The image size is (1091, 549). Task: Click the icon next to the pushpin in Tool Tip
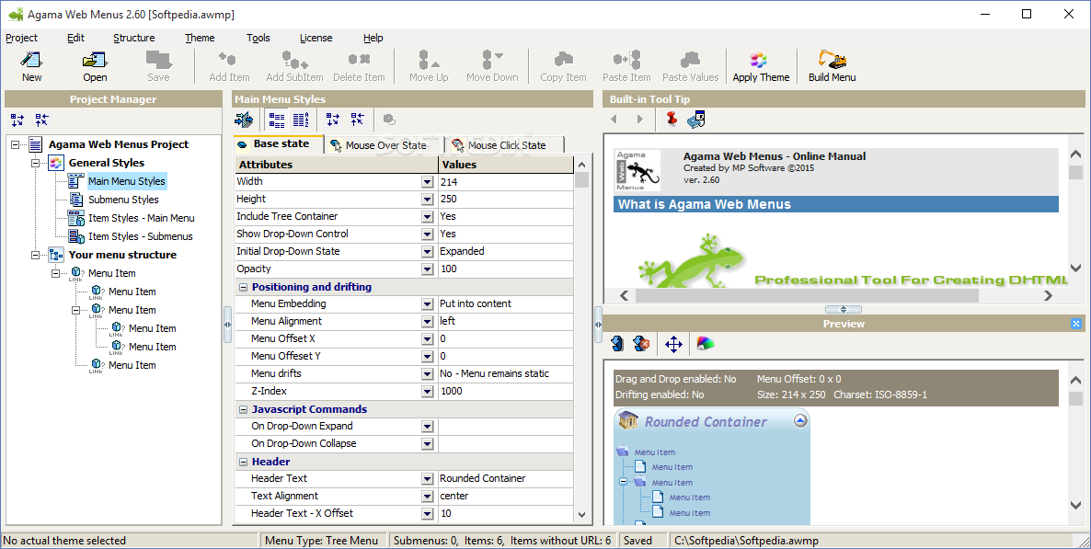pyautogui.click(x=695, y=119)
